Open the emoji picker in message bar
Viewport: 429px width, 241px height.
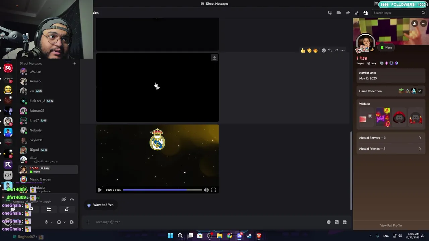pos(329,222)
